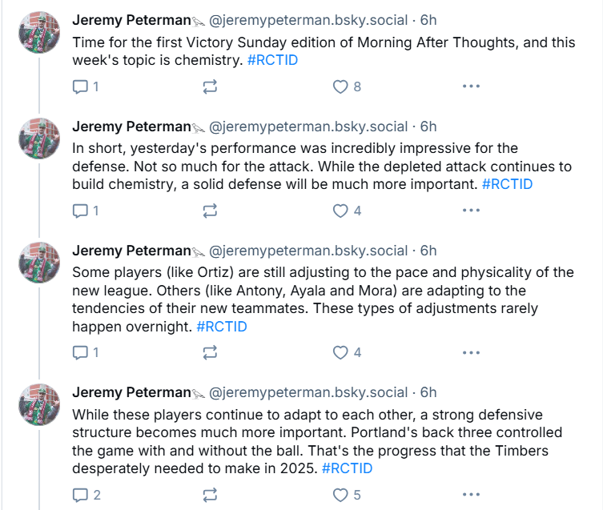Open the 6h timestamp on the last post
603x510 pixels.
428,392
